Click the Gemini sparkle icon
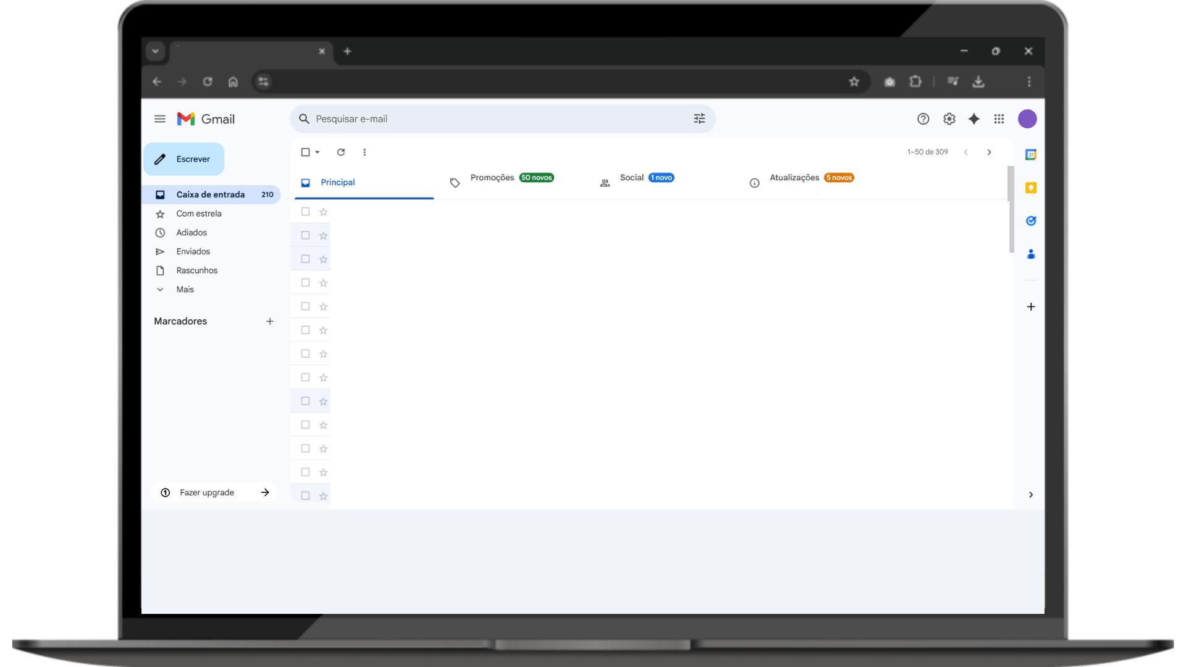This screenshot has height=667, width=1186. 974,119
